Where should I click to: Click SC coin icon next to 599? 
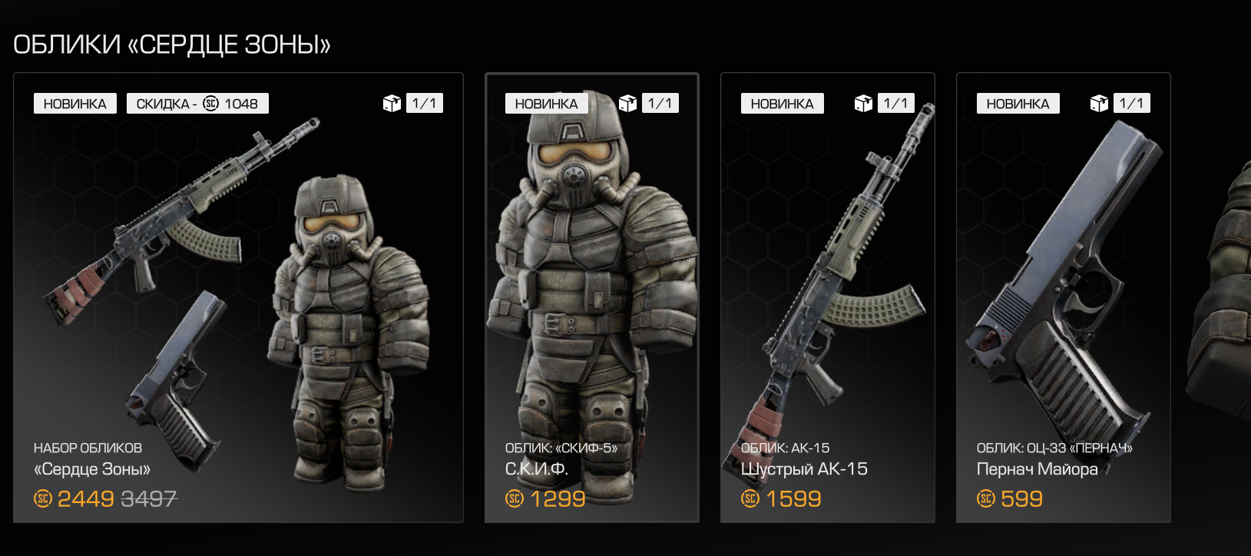click(x=986, y=499)
